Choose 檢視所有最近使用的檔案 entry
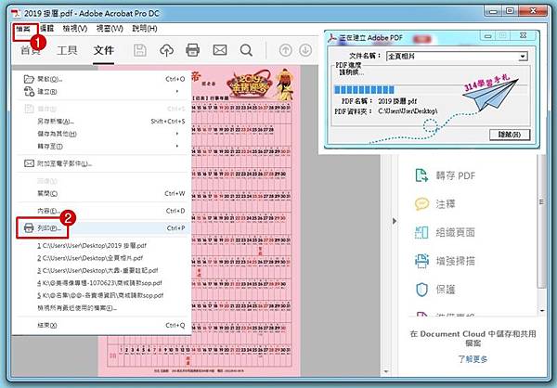The image size is (557, 388). point(77,307)
